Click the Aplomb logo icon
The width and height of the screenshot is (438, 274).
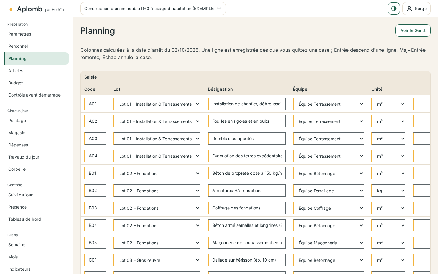click(x=11, y=9)
